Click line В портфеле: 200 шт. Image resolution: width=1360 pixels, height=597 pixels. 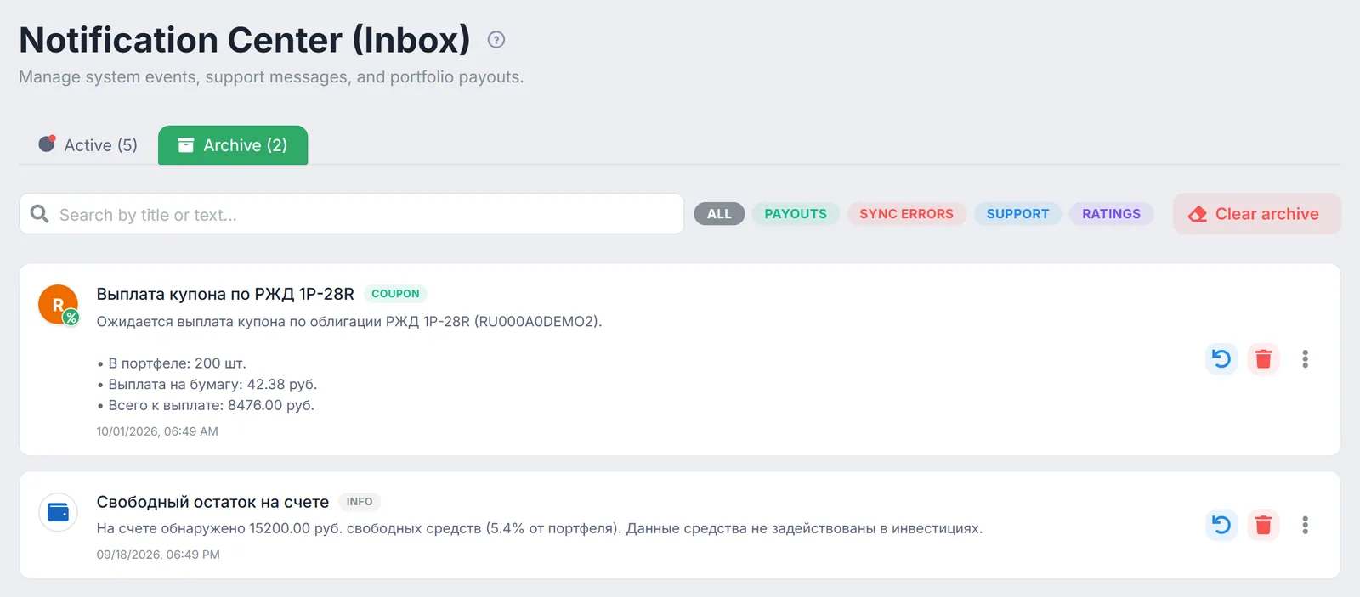tap(172, 363)
